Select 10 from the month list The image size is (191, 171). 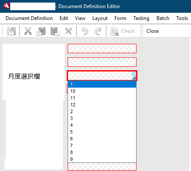click(102, 91)
